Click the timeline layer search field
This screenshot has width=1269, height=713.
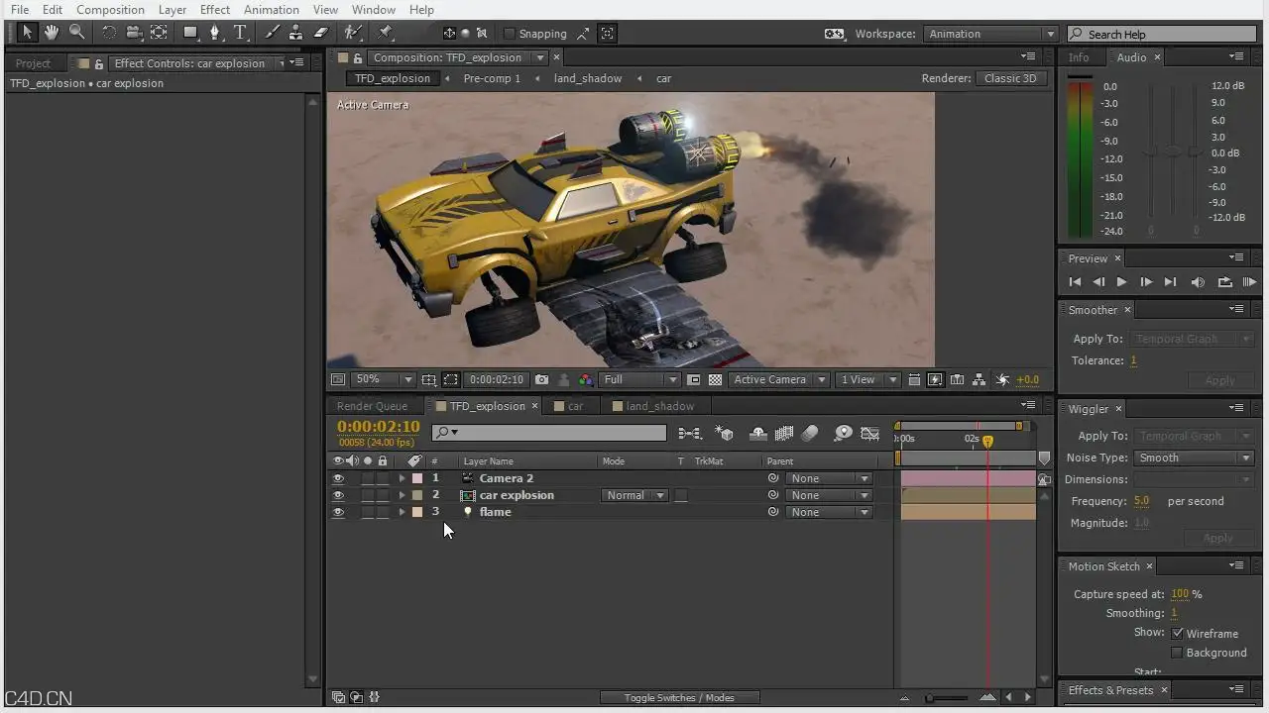click(x=549, y=433)
